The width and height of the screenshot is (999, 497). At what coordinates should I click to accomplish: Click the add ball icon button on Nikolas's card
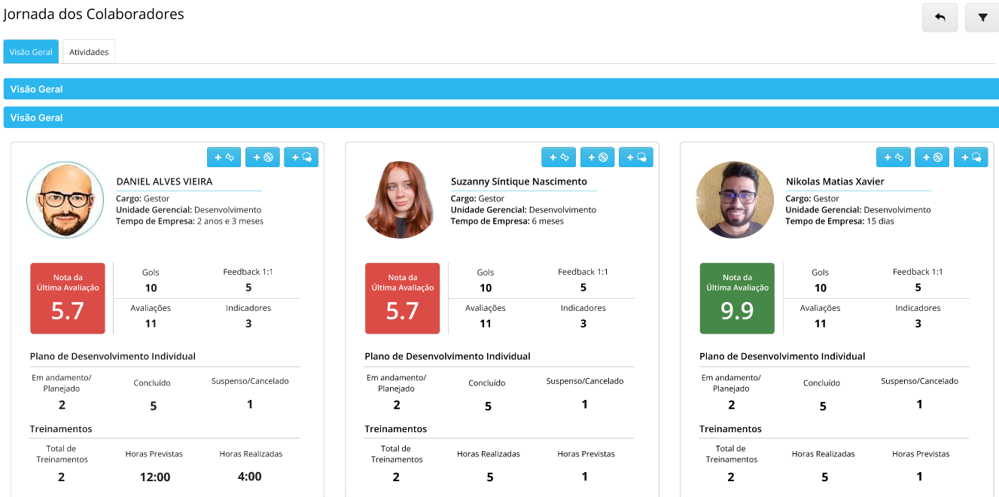pyautogui.click(x=932, y=157)
